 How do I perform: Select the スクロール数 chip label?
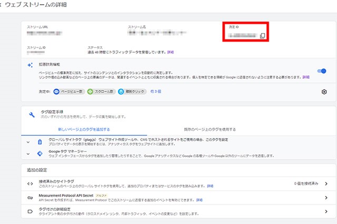(104, 92)
